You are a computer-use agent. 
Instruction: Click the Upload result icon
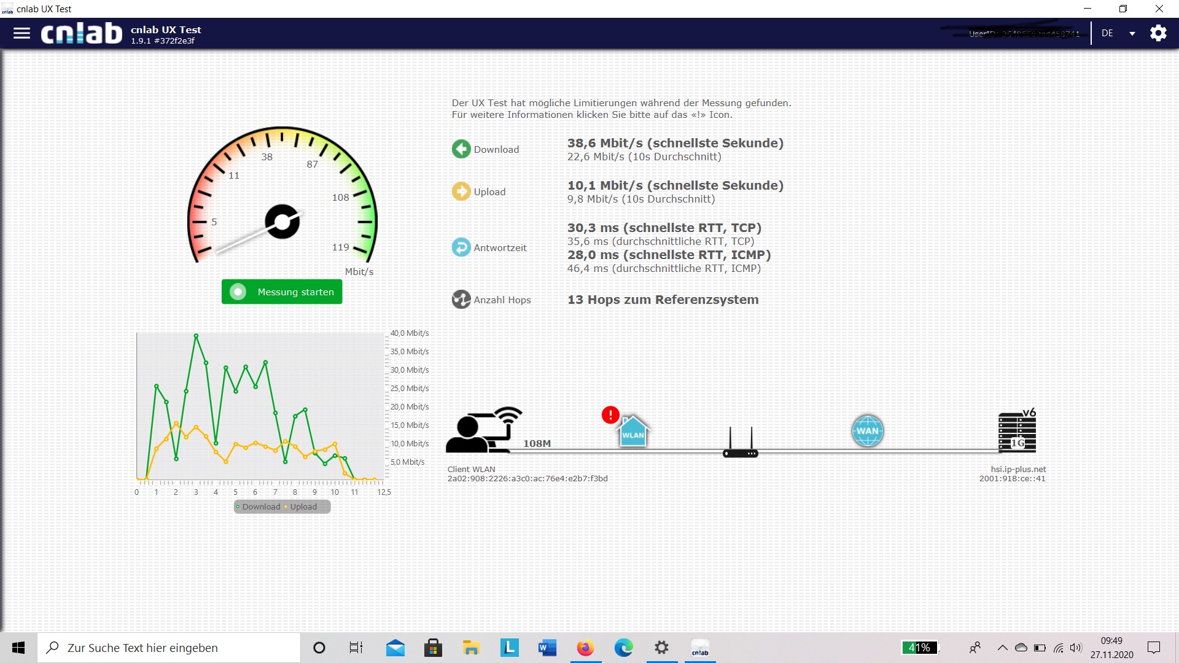tap(461, 192)
